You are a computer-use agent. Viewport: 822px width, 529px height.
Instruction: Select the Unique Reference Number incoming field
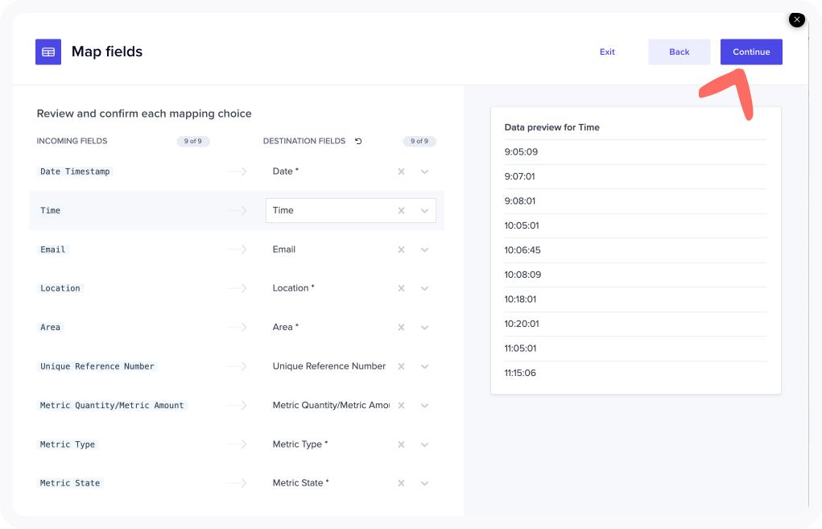(97, 366)
